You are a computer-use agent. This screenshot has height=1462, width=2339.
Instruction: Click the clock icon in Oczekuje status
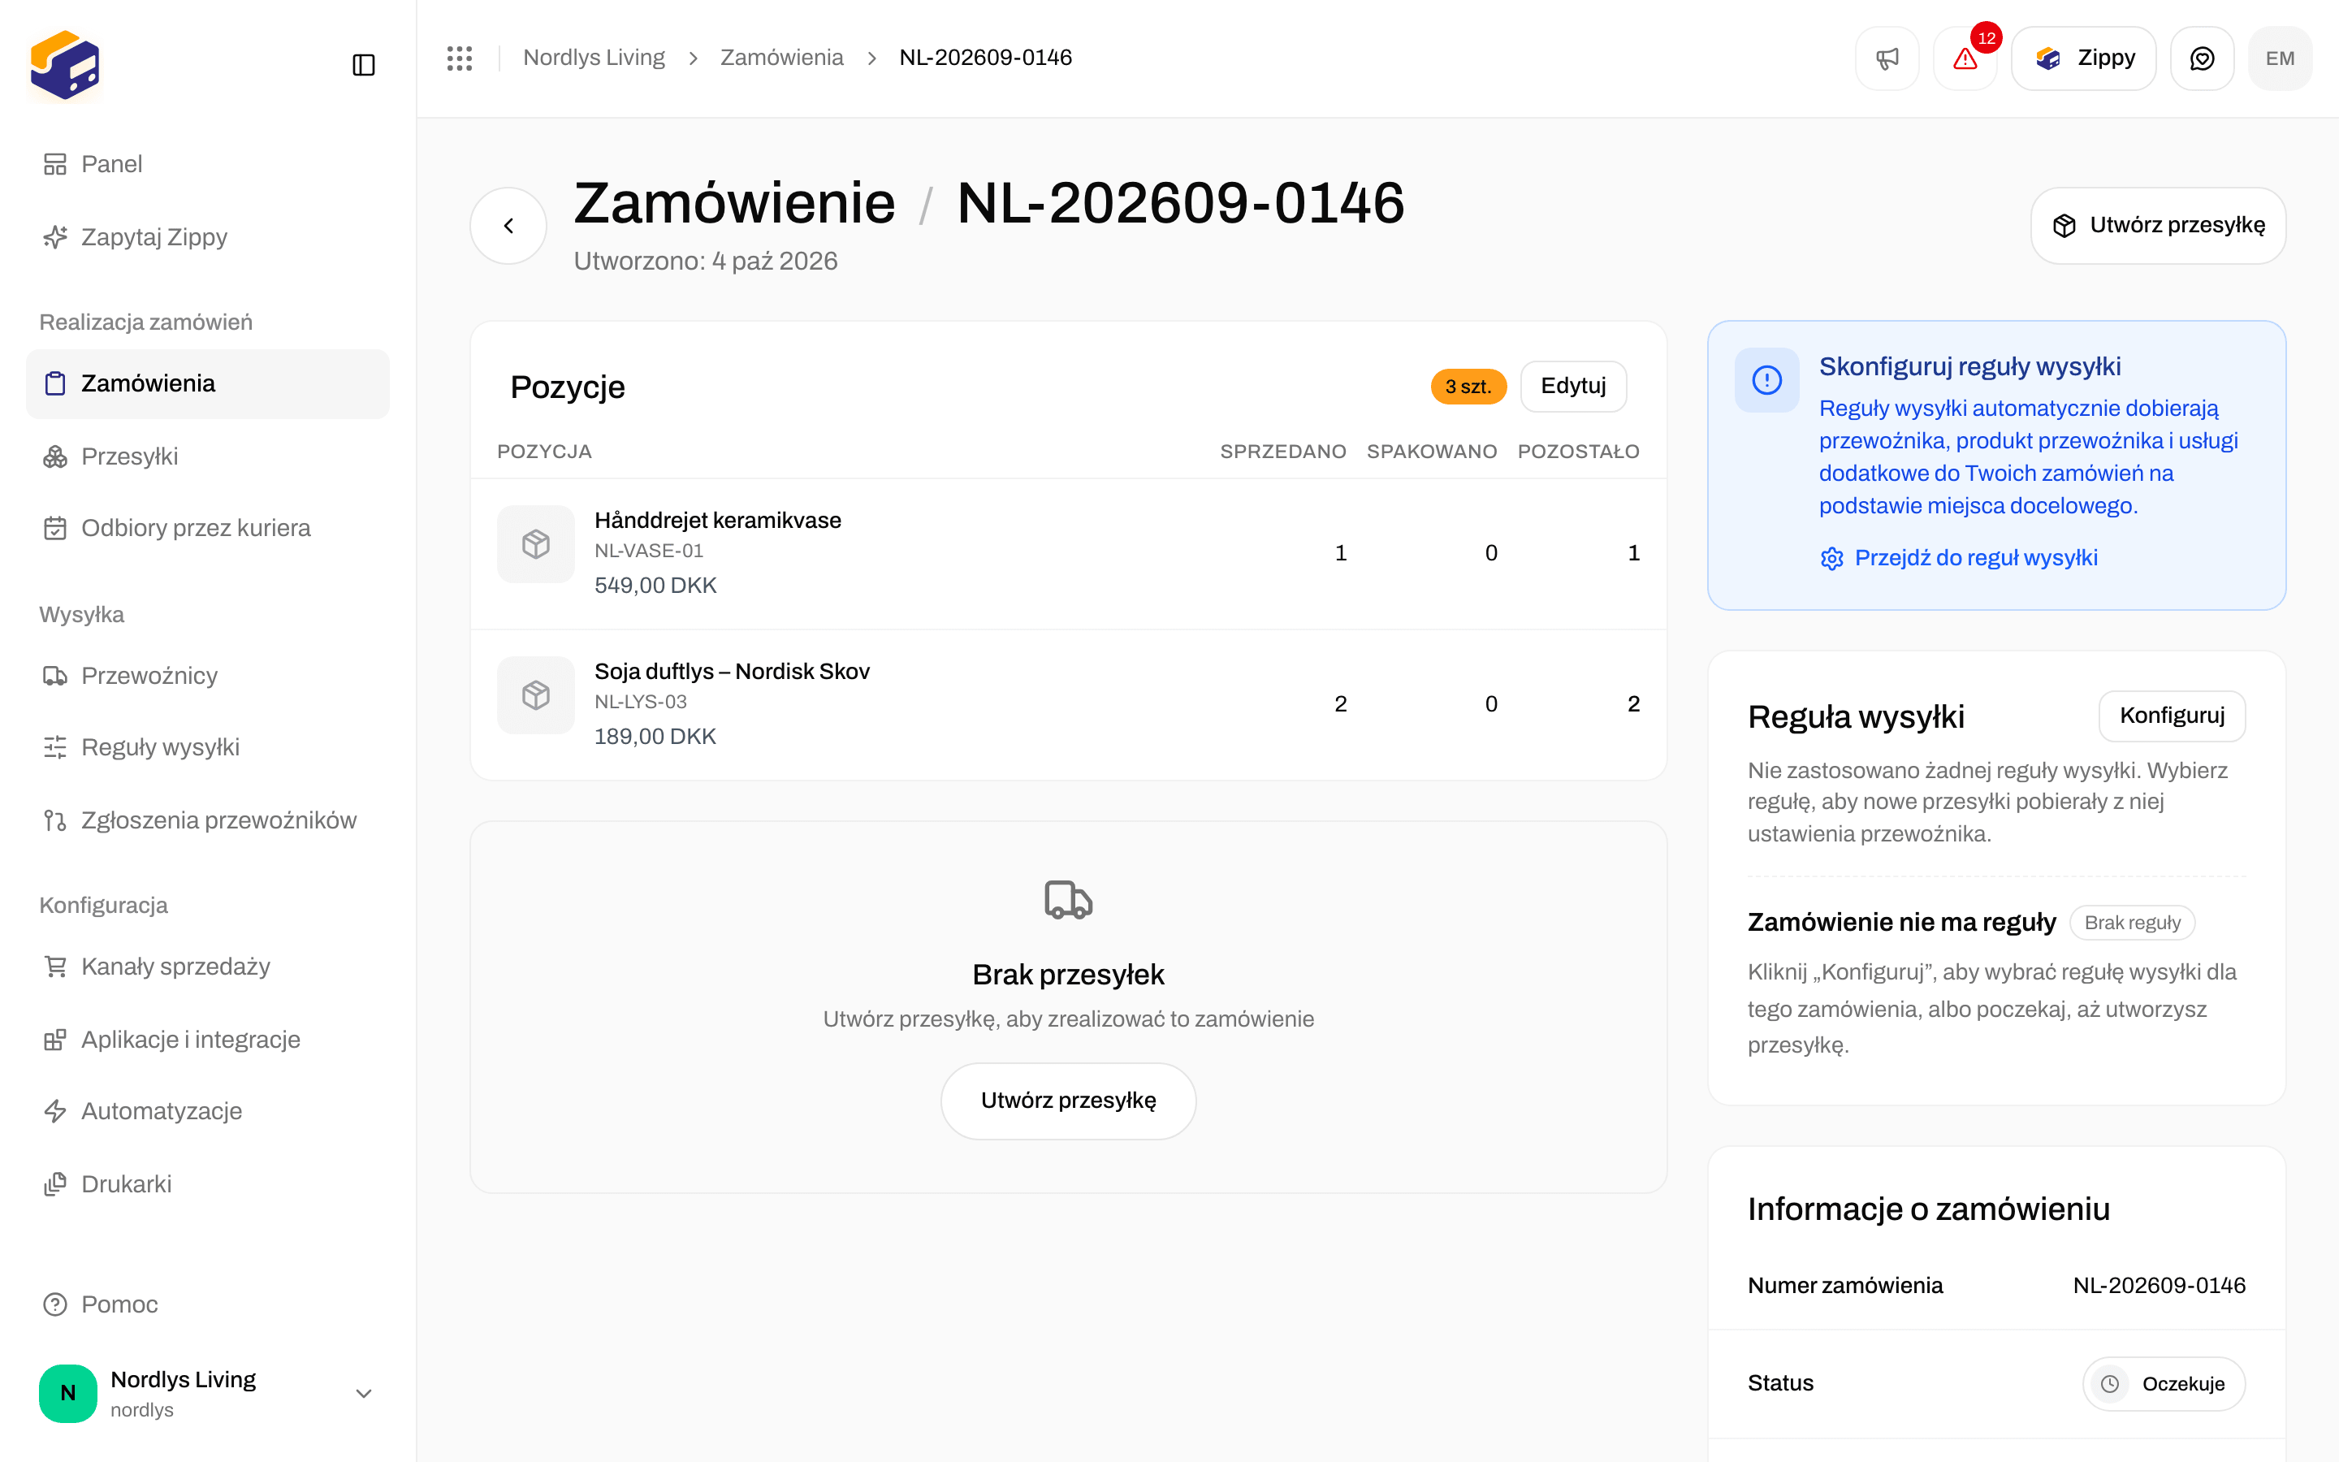pyautogui.click(x=2110, y=1384)
